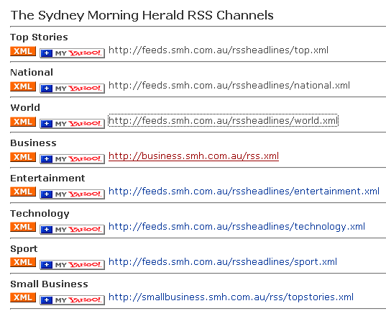Open the national.xml feed link
Image resolution: width=386 pixels, height=311 pixels.
coord(229,86)
